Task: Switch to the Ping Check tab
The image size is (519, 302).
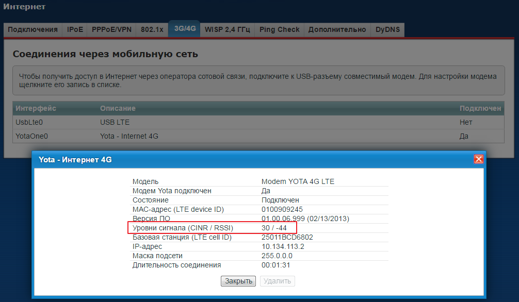Action: [x=279, y=30]
